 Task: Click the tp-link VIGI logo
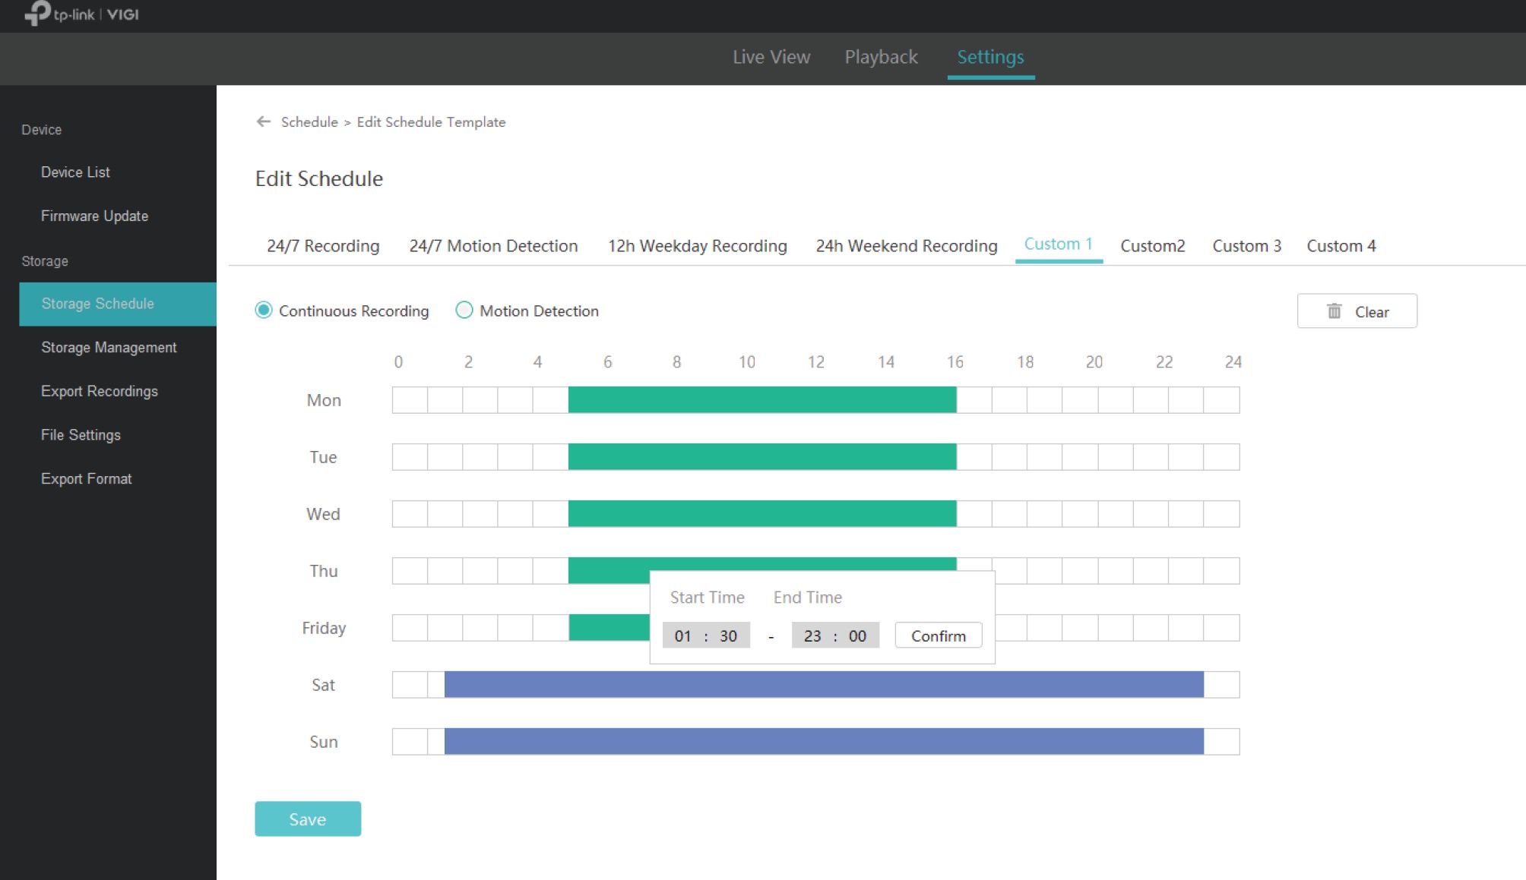(x=82, y=14)
